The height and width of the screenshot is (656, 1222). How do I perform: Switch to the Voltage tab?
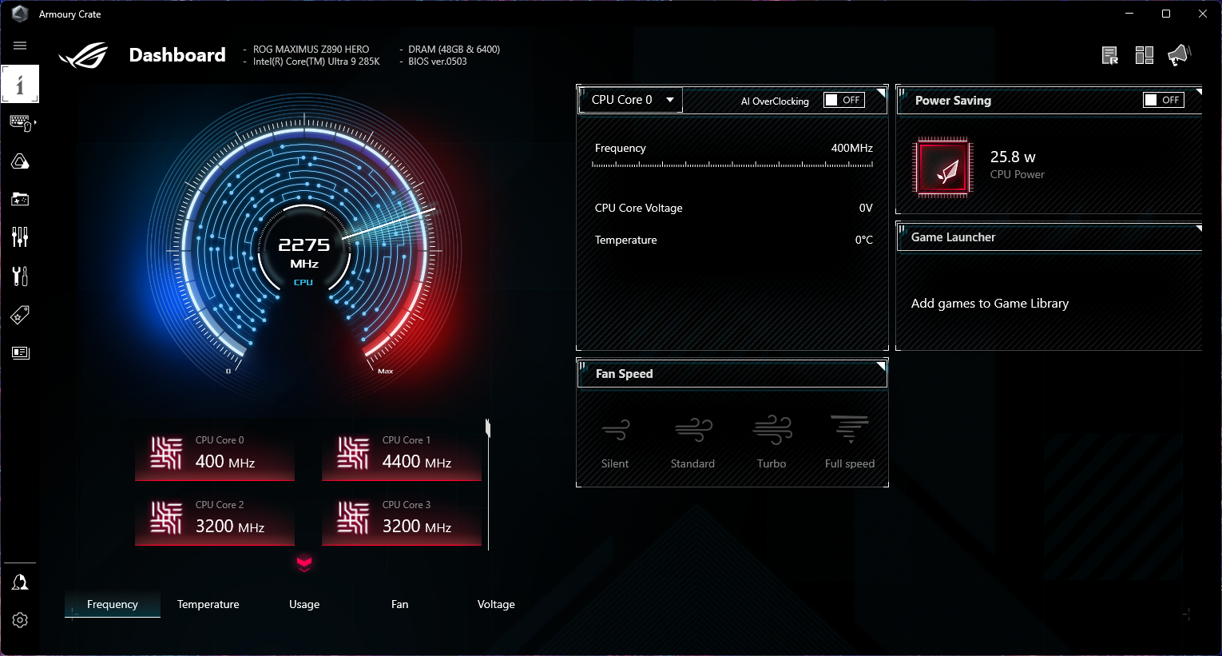(496, 604)
